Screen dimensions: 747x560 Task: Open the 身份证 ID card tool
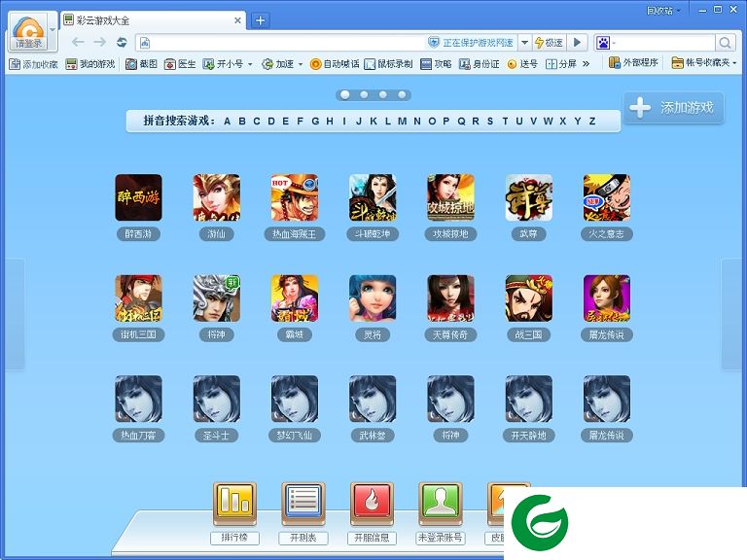479,64
